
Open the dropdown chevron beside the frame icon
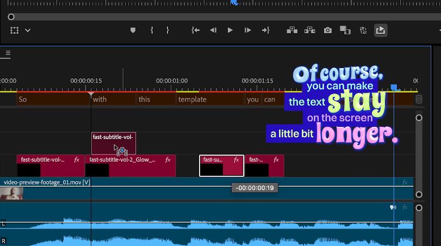tap(28, 30)
